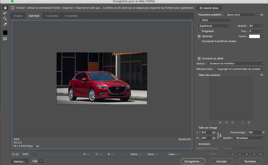Screen dimensions: 268x165
Task: Click the Qualité 80 value field
Action: coord(254,26)
